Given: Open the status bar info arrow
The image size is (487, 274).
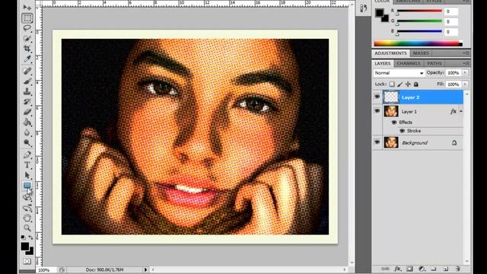Looking at the screenshot, I should pos(145,269).
